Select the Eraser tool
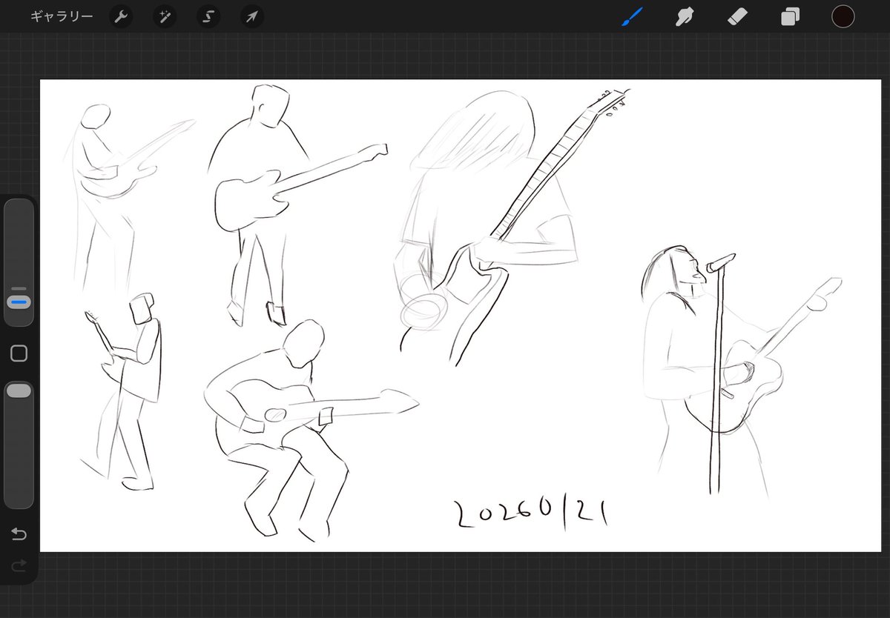 (737, 16)
